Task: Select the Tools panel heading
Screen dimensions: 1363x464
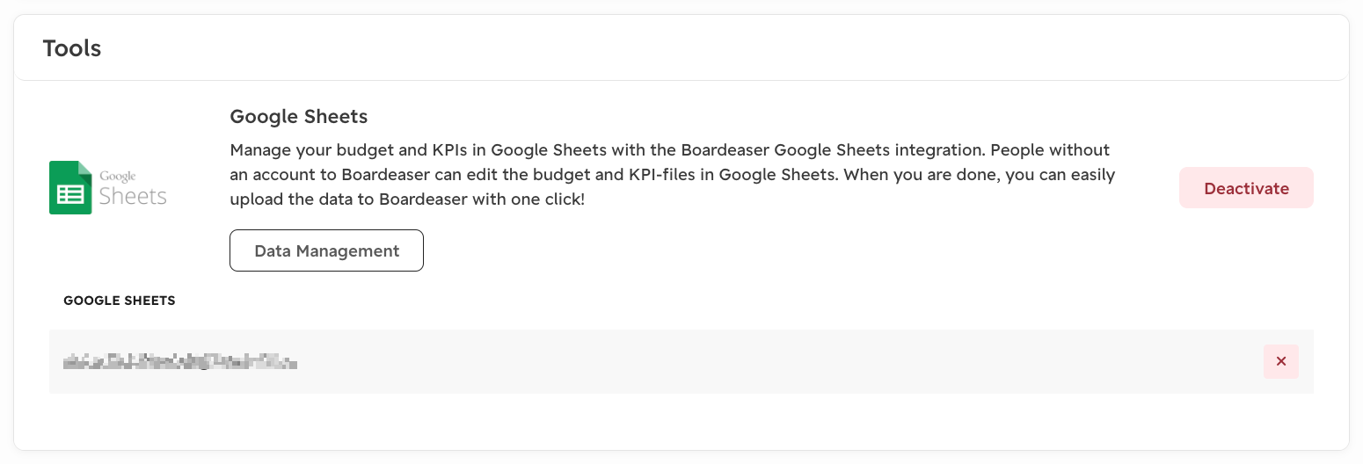Action: click(x=72, y=48)
